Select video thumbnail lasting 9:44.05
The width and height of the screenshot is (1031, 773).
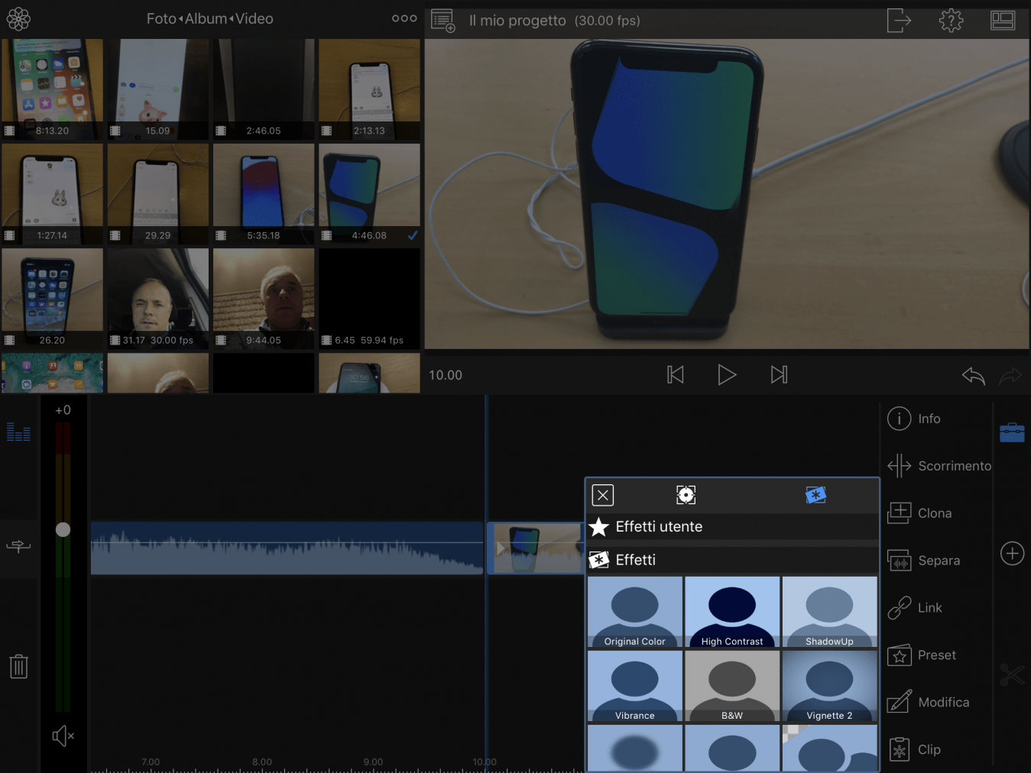click(x=264, y=299)
